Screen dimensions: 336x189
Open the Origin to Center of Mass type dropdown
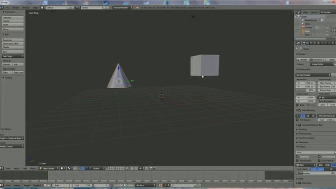(x=12, y=138)
